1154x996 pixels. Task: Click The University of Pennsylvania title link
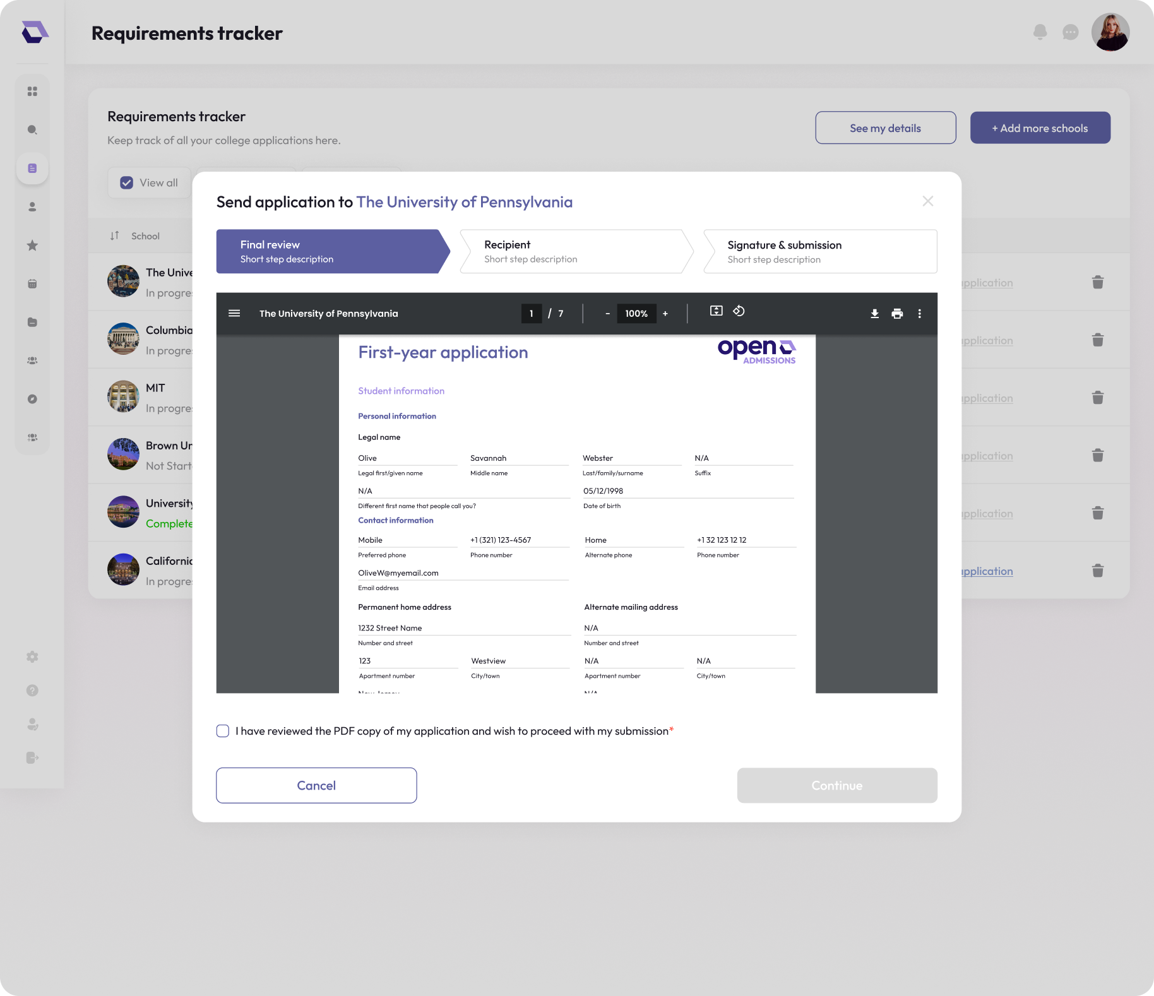click(x=465, y=202)
